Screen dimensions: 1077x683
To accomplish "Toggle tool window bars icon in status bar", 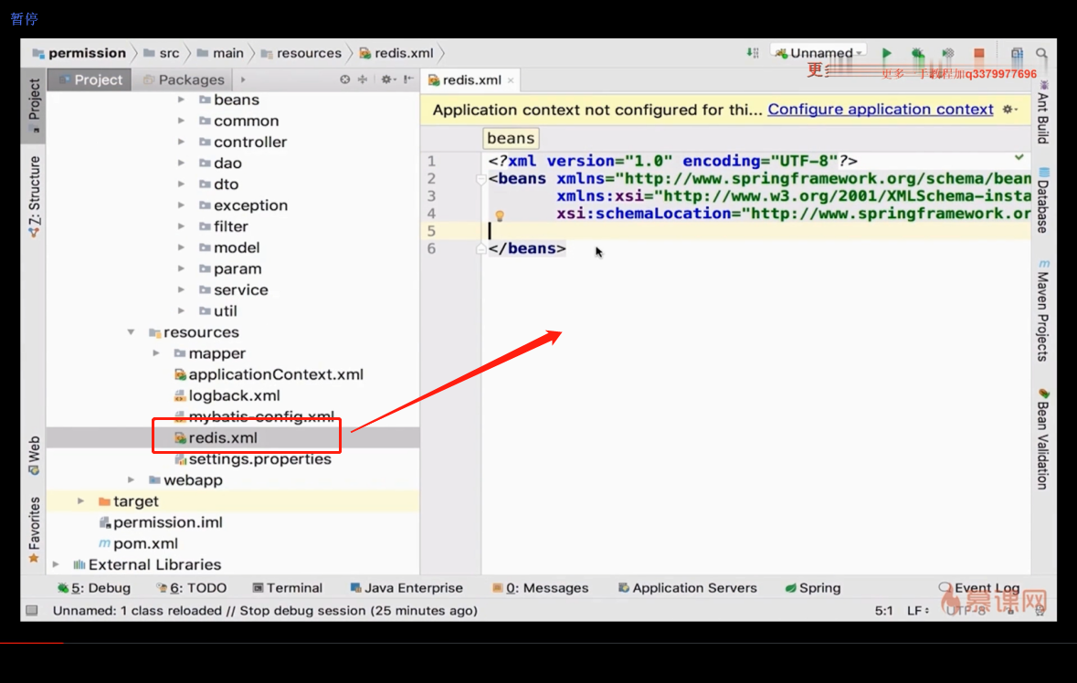I will click(x=32, y=610).
